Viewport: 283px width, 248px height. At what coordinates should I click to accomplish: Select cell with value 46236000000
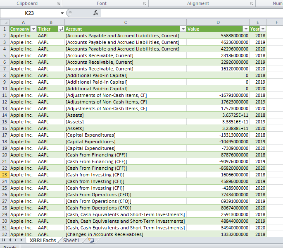[x=218, y=42]
